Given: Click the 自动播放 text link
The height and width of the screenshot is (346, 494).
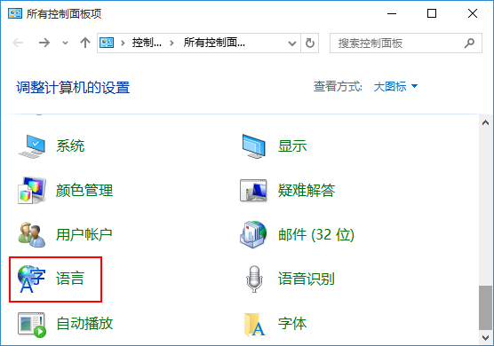Looking at the screenshot, I should [84, 324].
